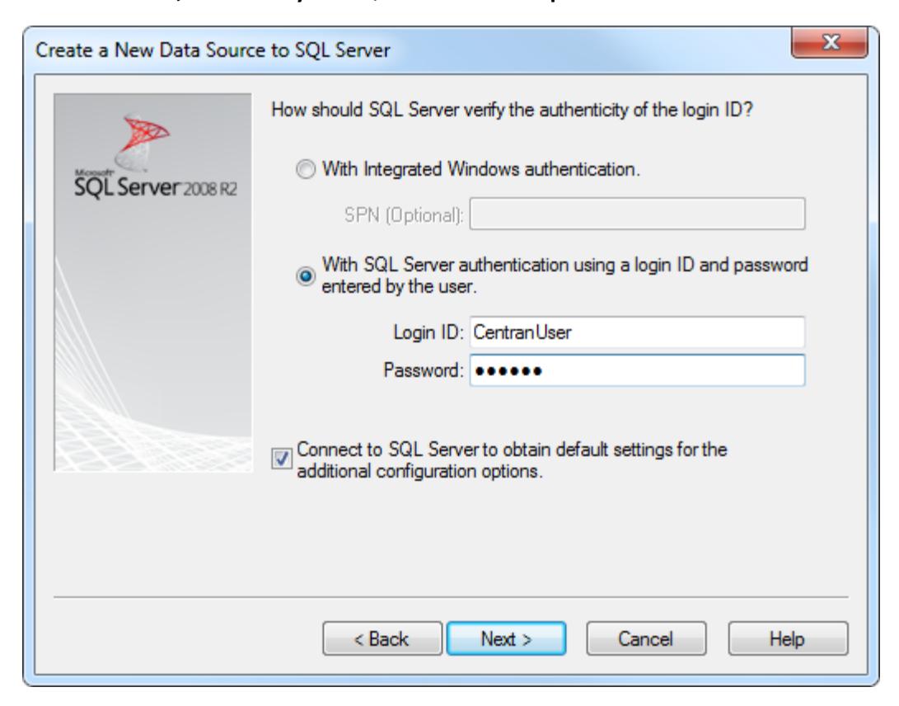Open the Help button
Viewport: 899px width, 706px height.
coord(788,638)
